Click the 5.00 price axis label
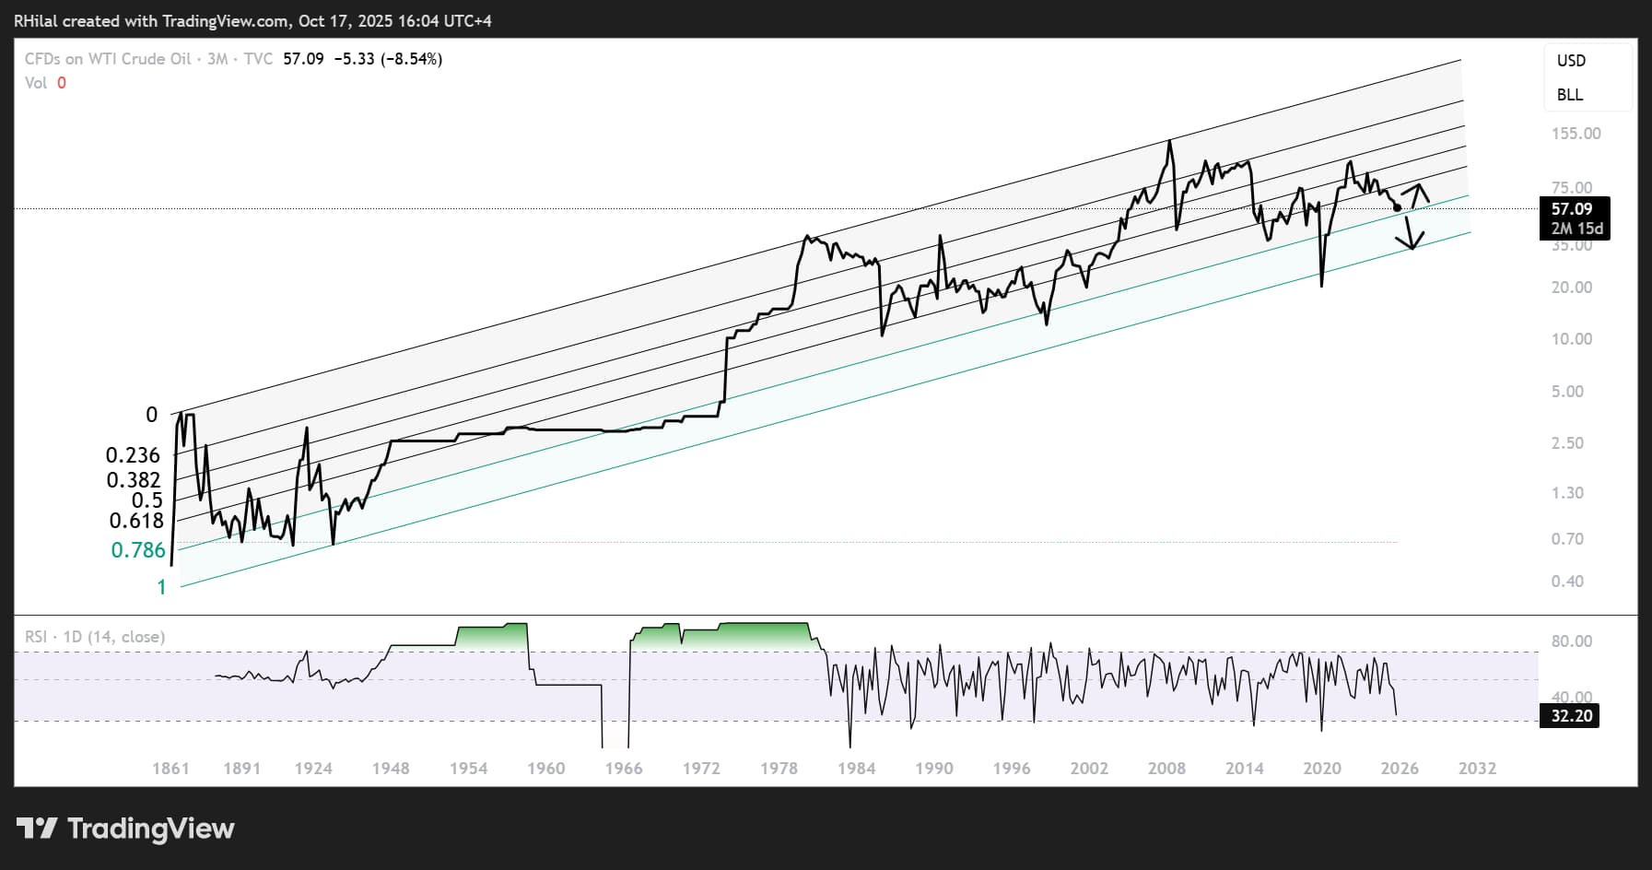The width and height of the screenshot is (1652, 870). click(x=1567, y=392)
